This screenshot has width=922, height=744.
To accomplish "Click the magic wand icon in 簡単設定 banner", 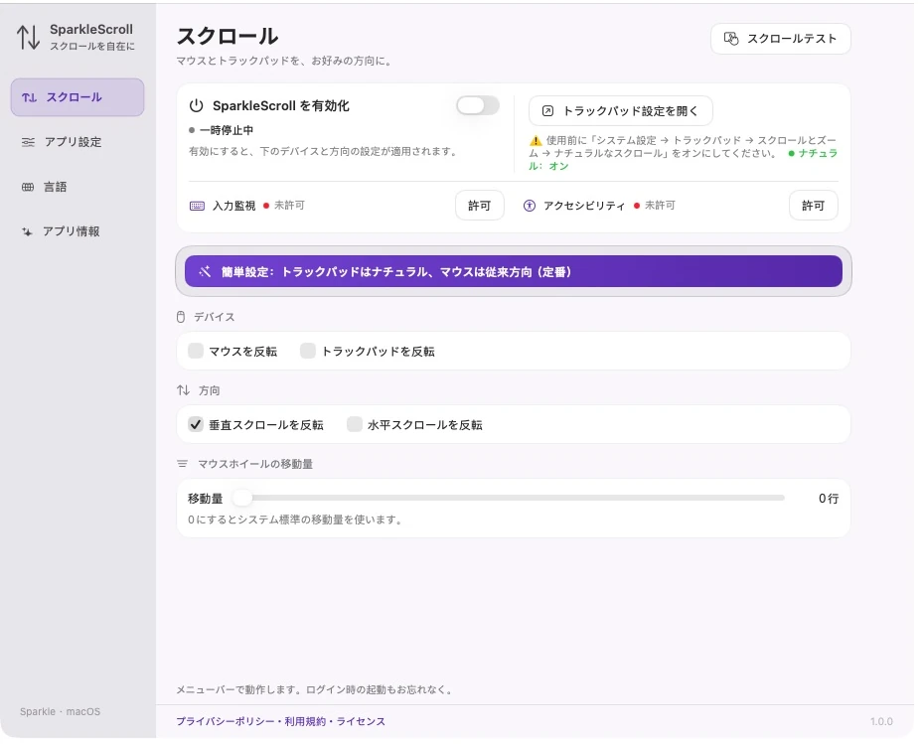I will pyautogui.click(x=205, y=271).
